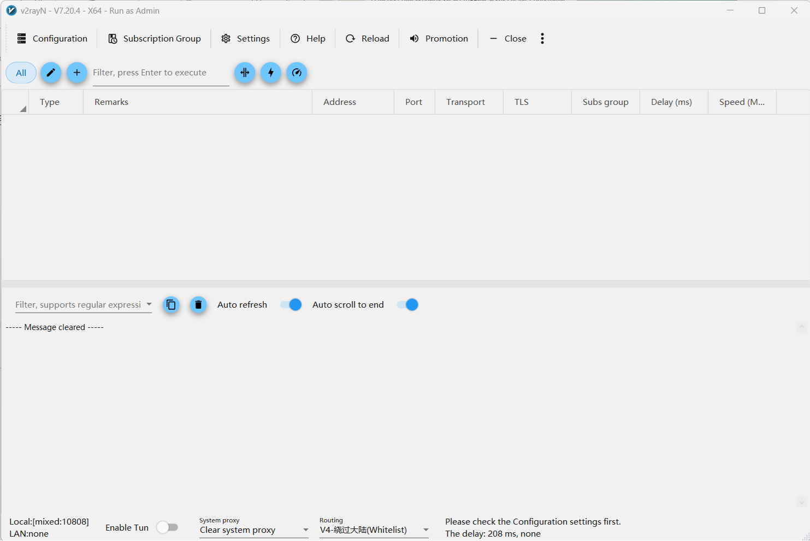Click the Subs group column header
This screenshot has height=541, width=810.
606,102
